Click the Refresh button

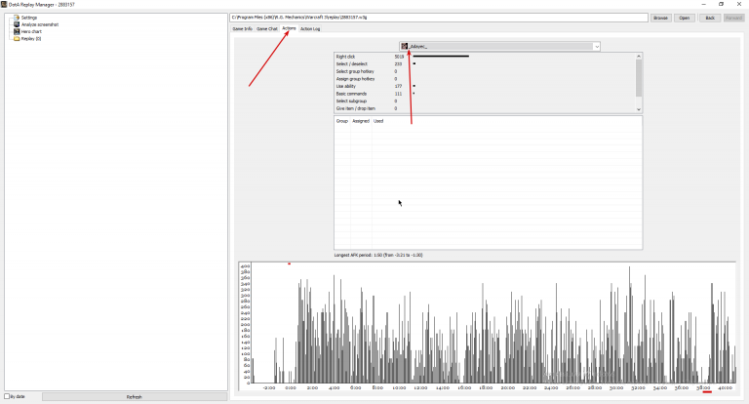coord(135,397)
